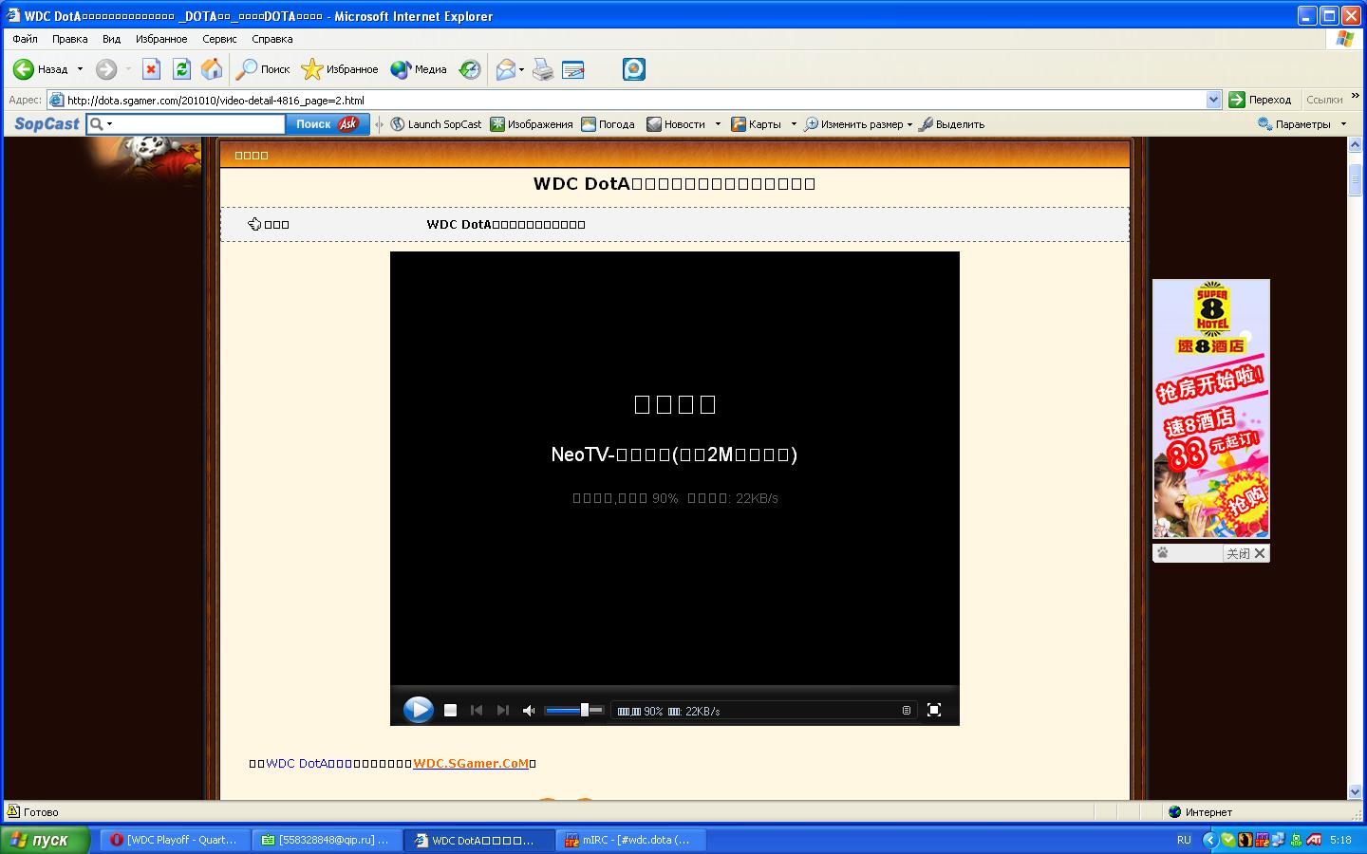Image resolution: width=1367 pixels, height=854 pixels.
Task: Click the Изображения toolbar button
Action: coord(532,124)
